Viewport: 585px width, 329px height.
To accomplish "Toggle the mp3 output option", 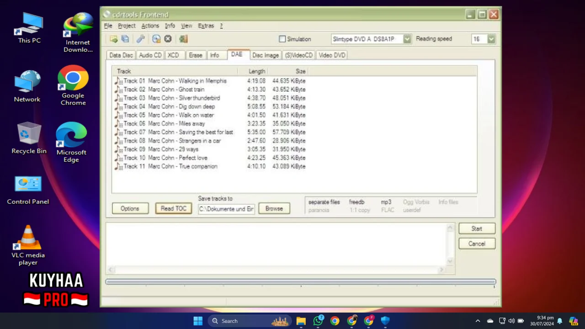I will [x=386, y=202].
